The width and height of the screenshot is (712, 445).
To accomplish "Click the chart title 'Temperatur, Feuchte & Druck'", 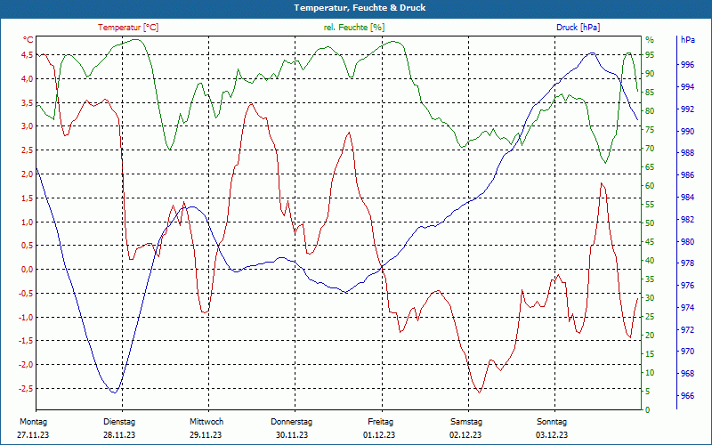I will point(360,8).
